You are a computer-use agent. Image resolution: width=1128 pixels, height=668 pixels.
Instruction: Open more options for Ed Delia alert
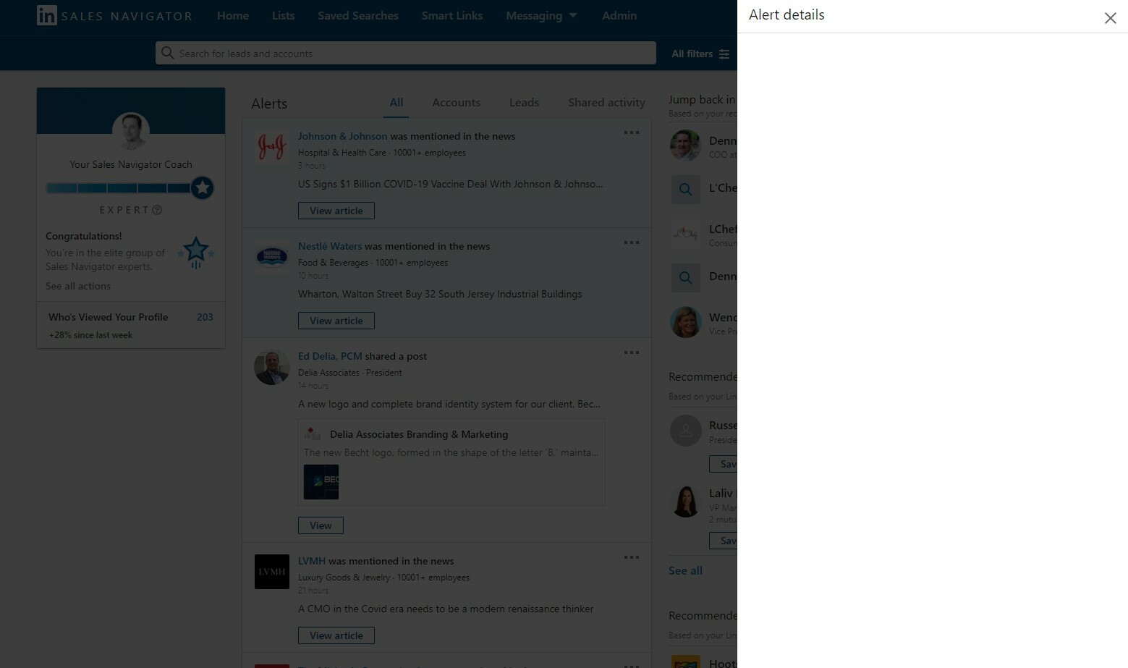(632, 352)
